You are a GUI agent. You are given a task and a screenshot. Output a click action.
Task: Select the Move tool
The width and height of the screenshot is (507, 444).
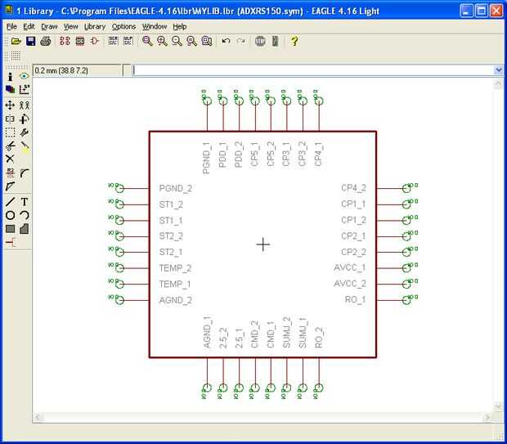tap(10, 105)
